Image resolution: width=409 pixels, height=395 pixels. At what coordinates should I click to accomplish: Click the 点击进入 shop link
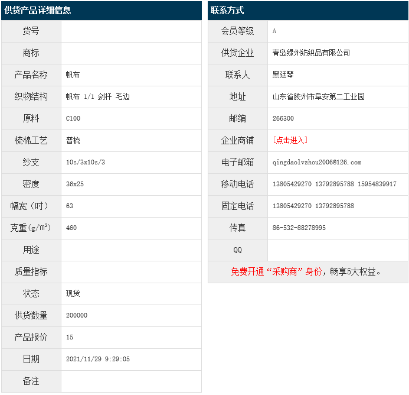point(290,140)
